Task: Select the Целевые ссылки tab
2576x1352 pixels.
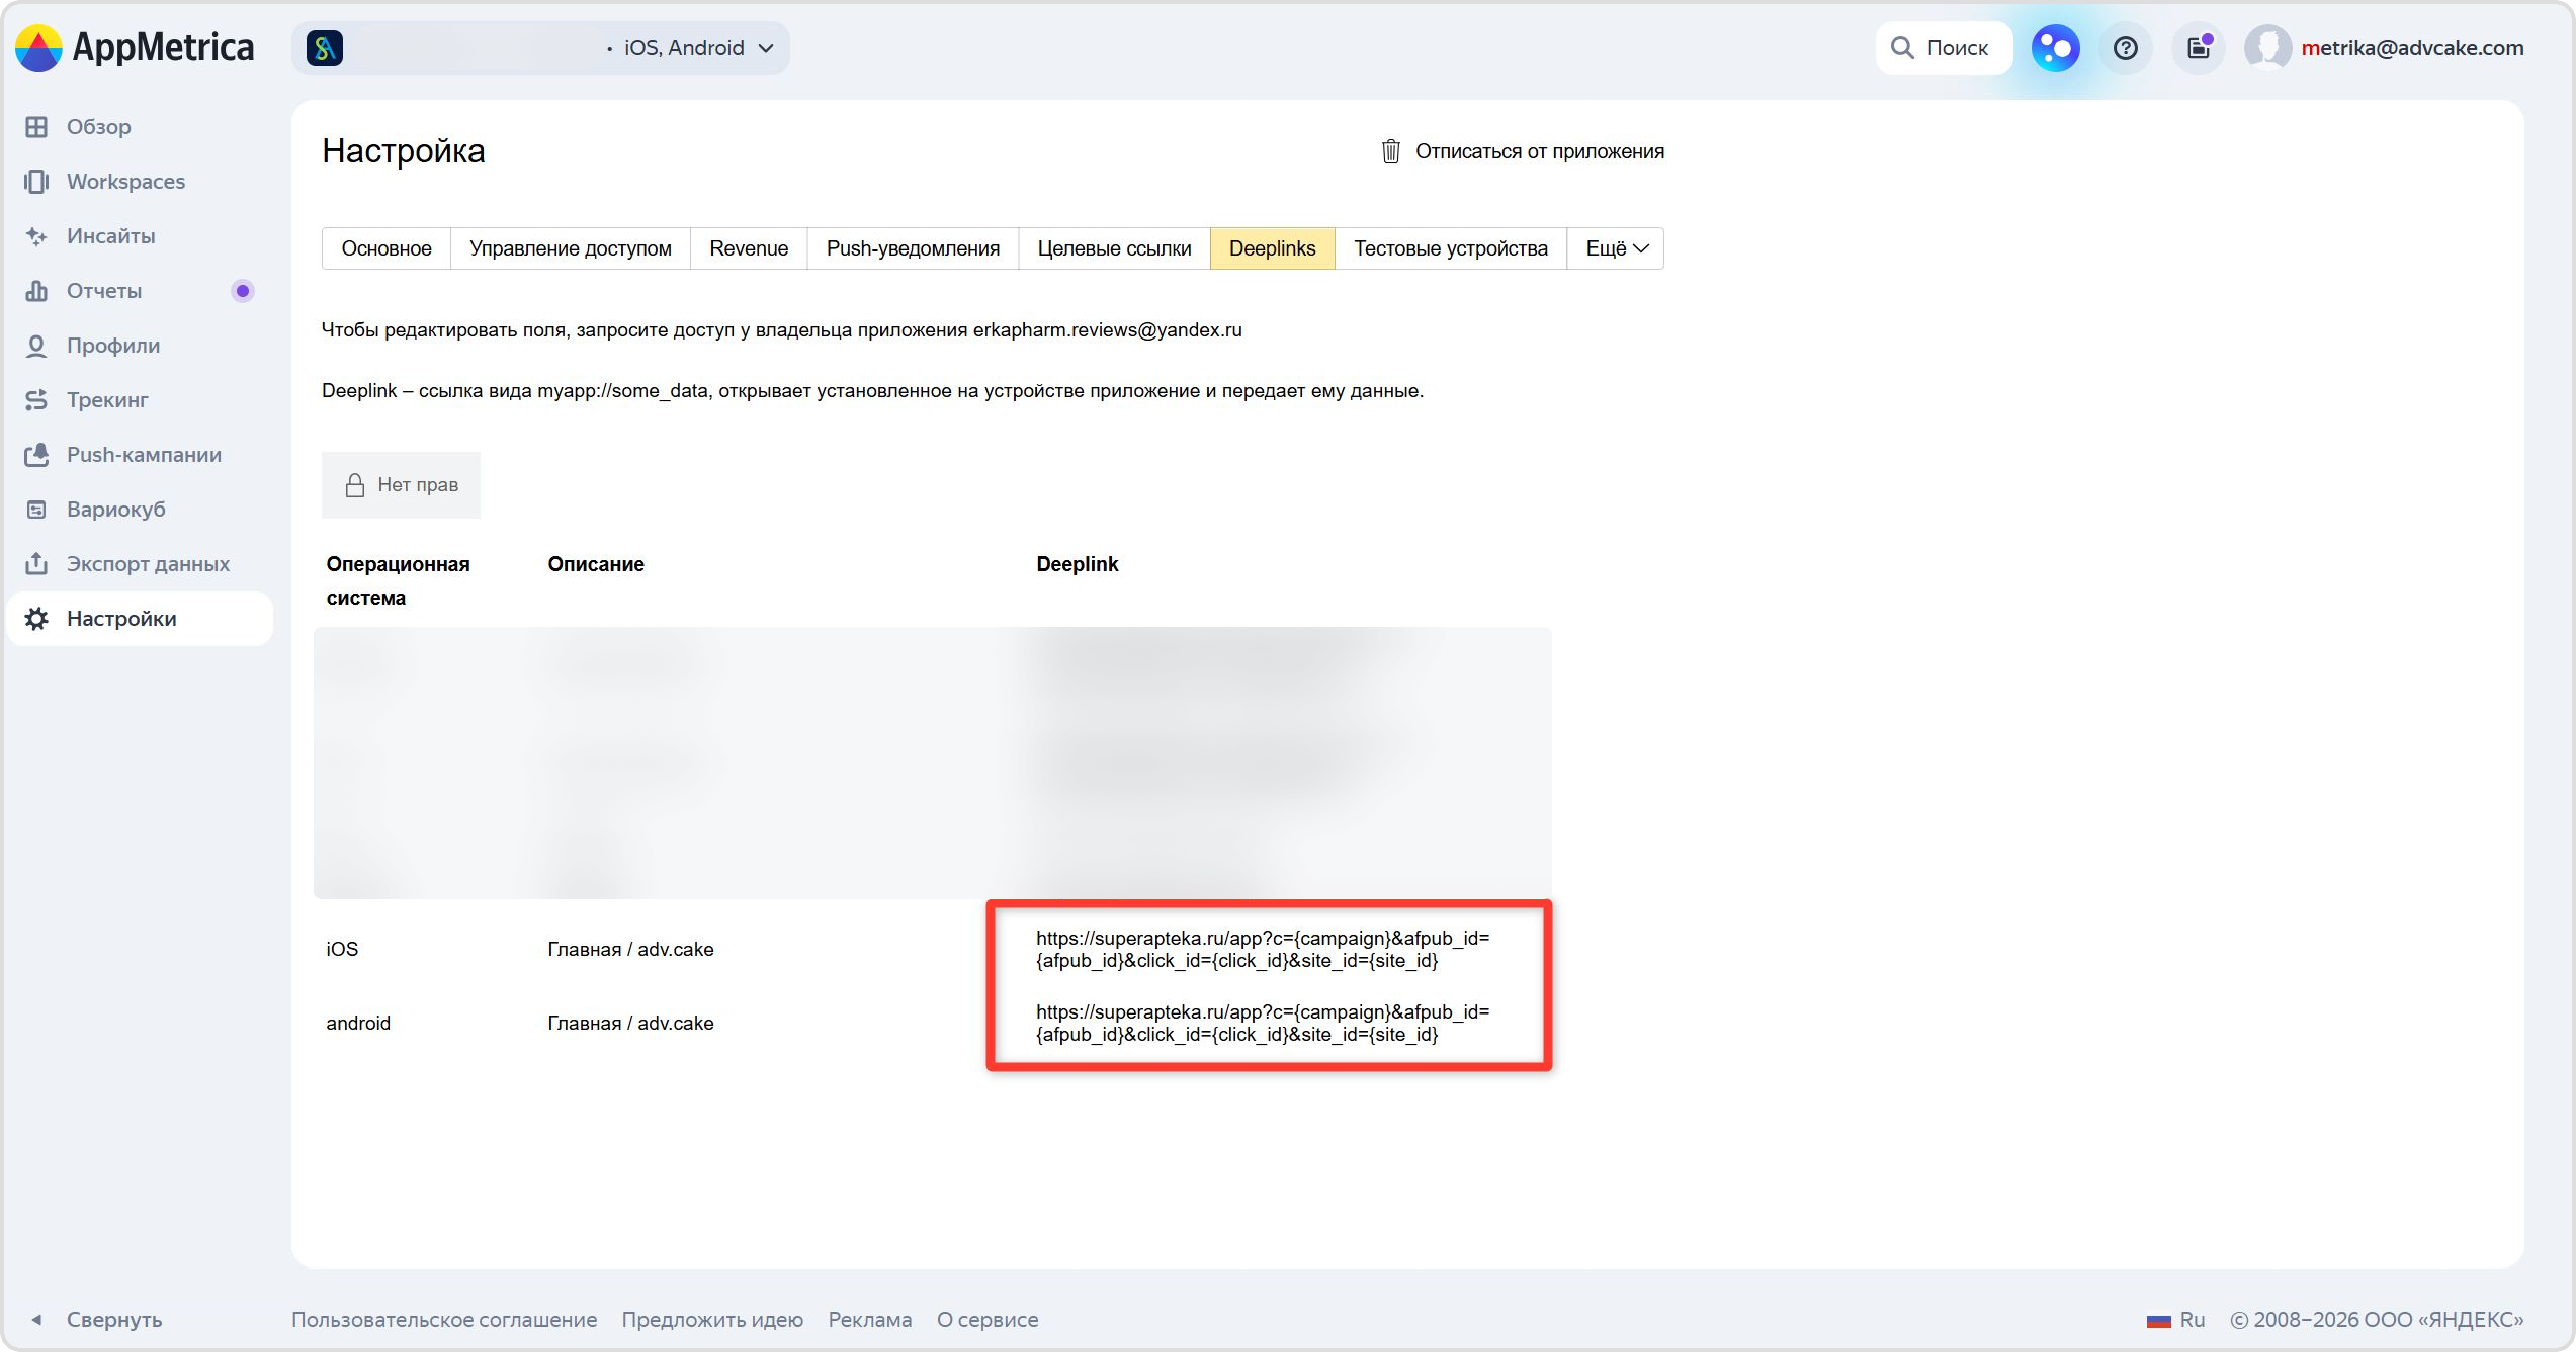Action: point(1114,248)
